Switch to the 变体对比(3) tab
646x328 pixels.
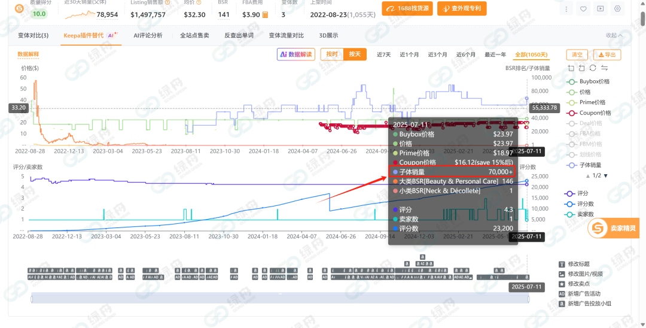[x=33, y=35]
